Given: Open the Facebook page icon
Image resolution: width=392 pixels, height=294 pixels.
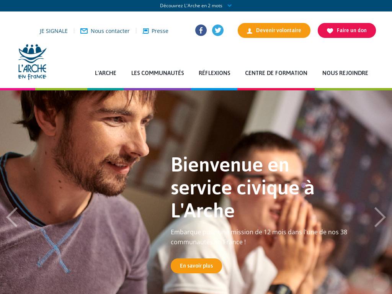Looking at the screenshot, I should [x=201, y=30].
